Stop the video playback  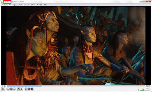pyautogui.click(x=11, y=89)
